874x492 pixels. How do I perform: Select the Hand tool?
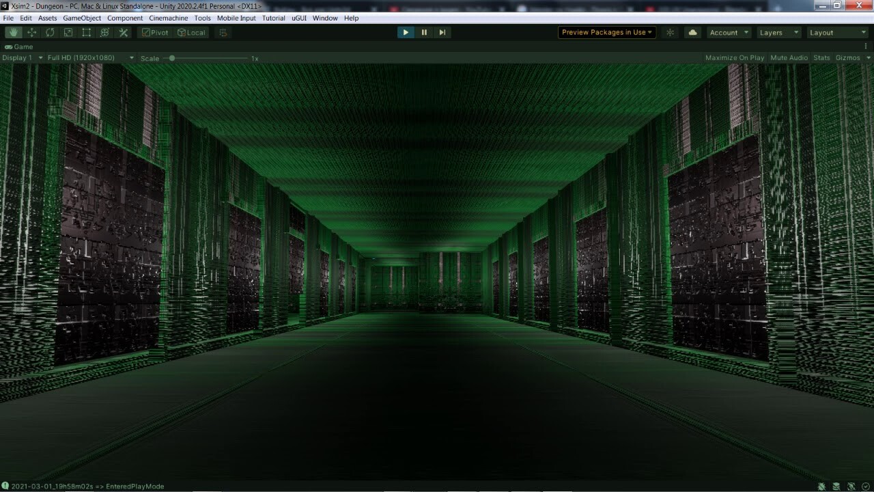point(14,32)
